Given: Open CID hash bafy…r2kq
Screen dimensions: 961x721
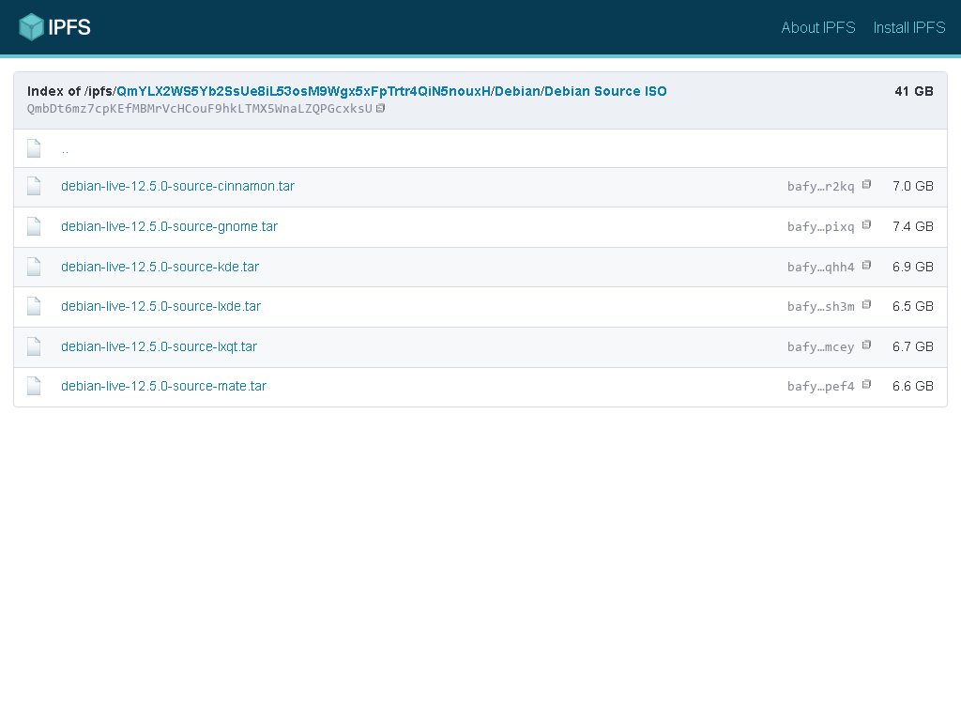Looking at the screenshot, I should coord(820,187).
